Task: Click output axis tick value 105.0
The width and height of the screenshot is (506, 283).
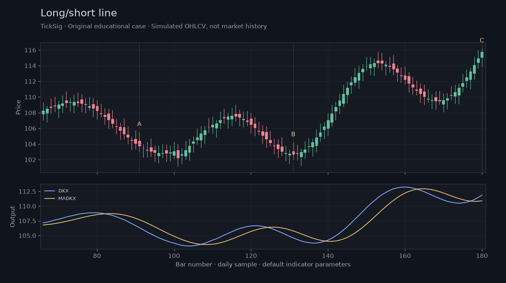Action: (28, 236)
